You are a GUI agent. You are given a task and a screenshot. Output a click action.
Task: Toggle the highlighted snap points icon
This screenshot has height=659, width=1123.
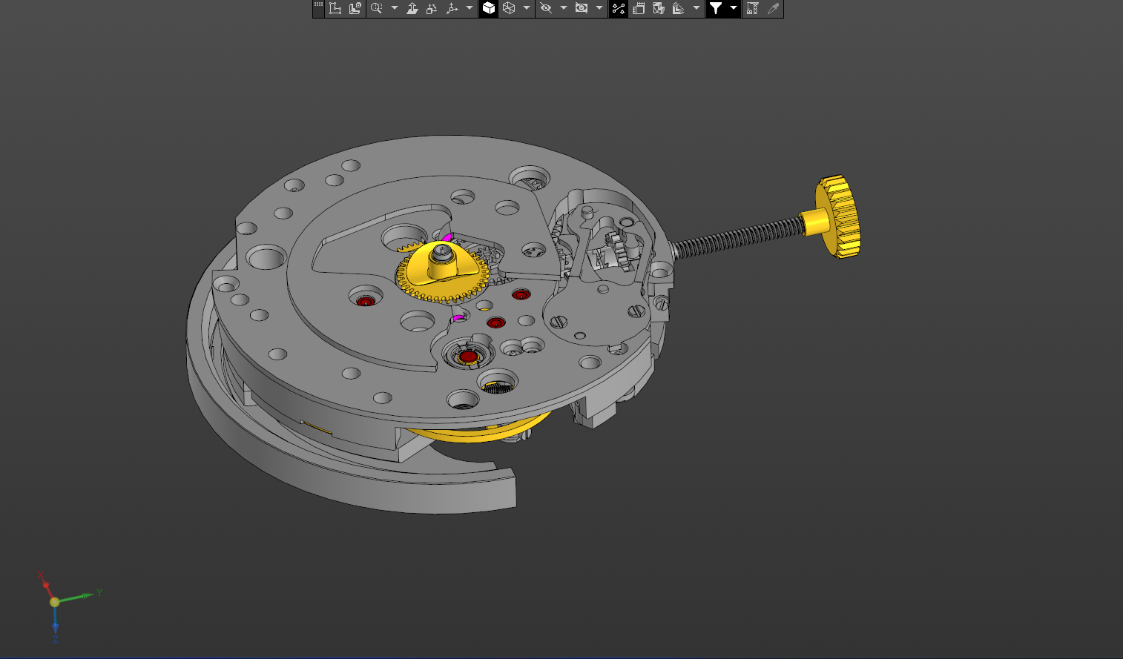[619, 8]
